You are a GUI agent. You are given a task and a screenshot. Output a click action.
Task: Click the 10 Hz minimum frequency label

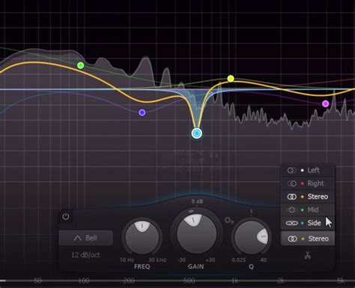(x=127, y=260)
